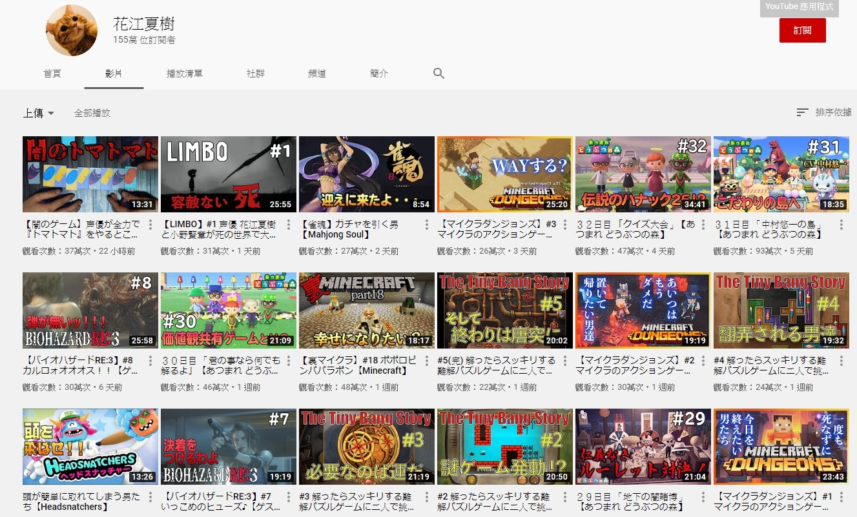Open the channel search magnifier icon

tap(439, 74)
